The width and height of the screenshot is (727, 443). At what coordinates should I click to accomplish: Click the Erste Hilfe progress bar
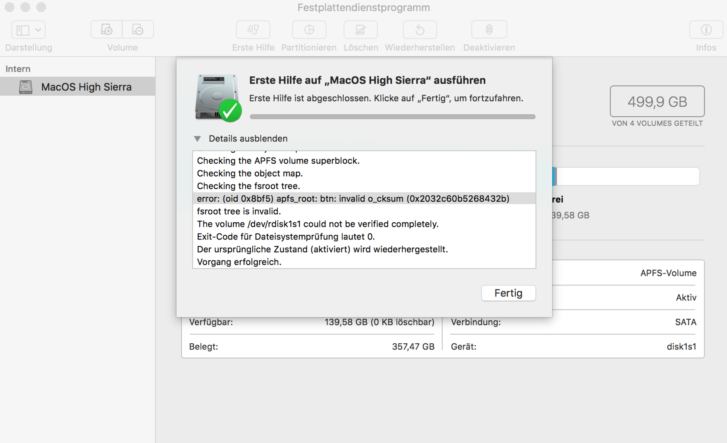tap(393, 116)
